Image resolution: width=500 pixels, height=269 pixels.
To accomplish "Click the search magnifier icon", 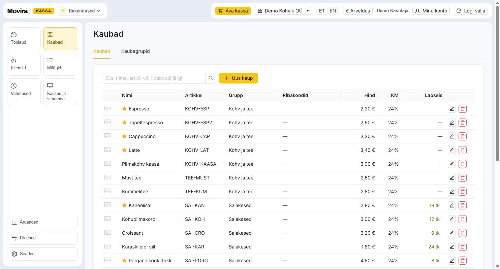I will tap(211, 78).
